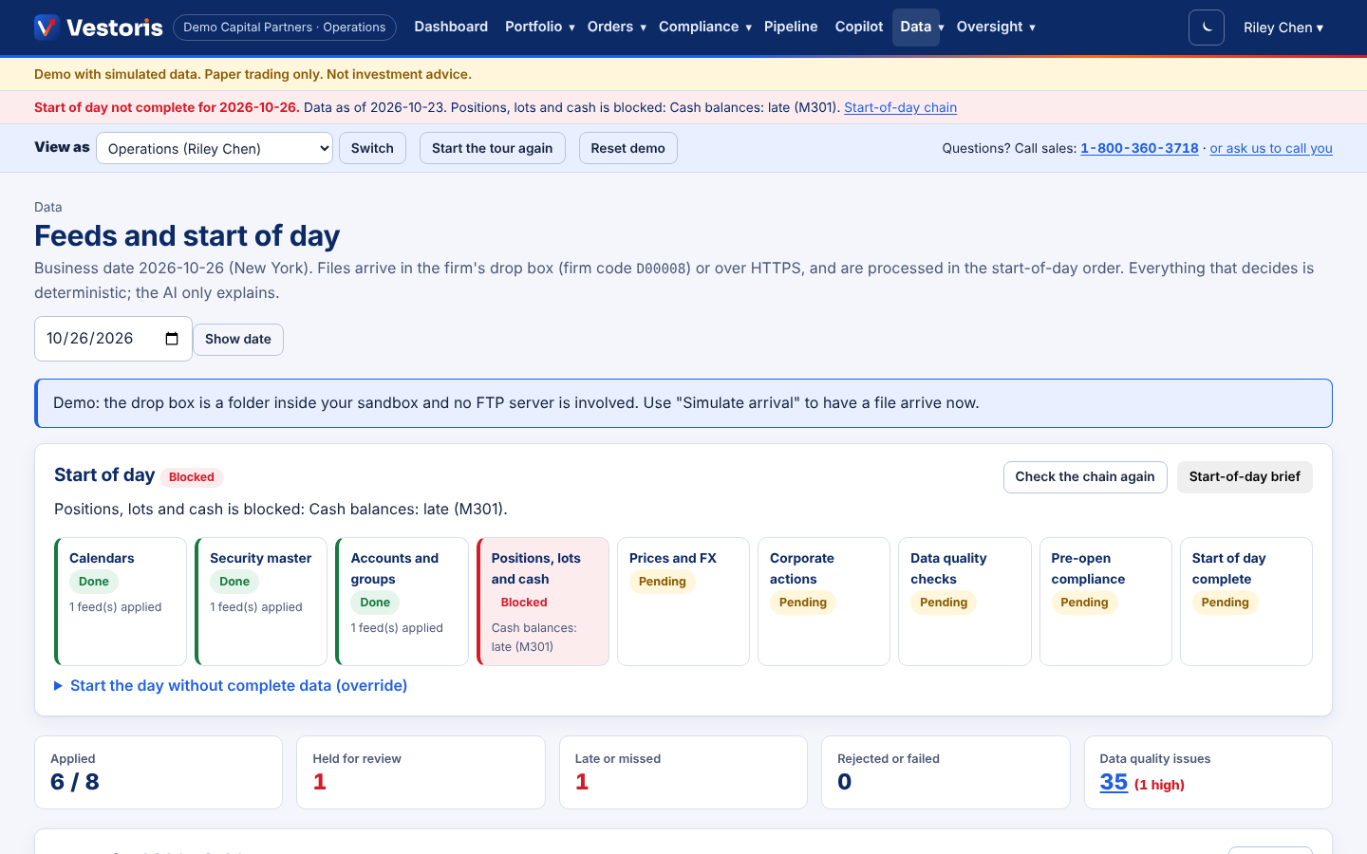Select the Corporate actions step card
Screen dimensions: 1367x854
[x=824, y=602]
